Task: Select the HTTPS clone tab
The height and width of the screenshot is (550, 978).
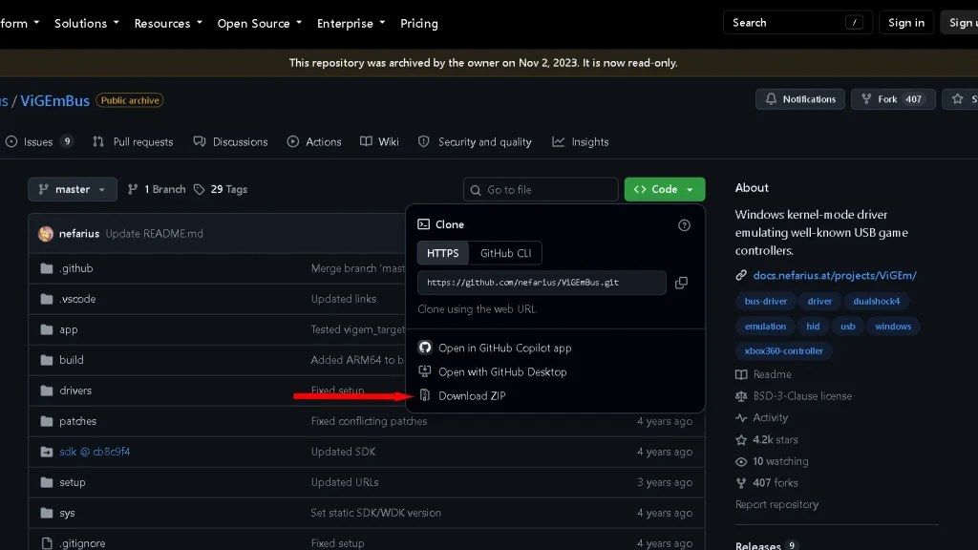Action: [442, 252]
